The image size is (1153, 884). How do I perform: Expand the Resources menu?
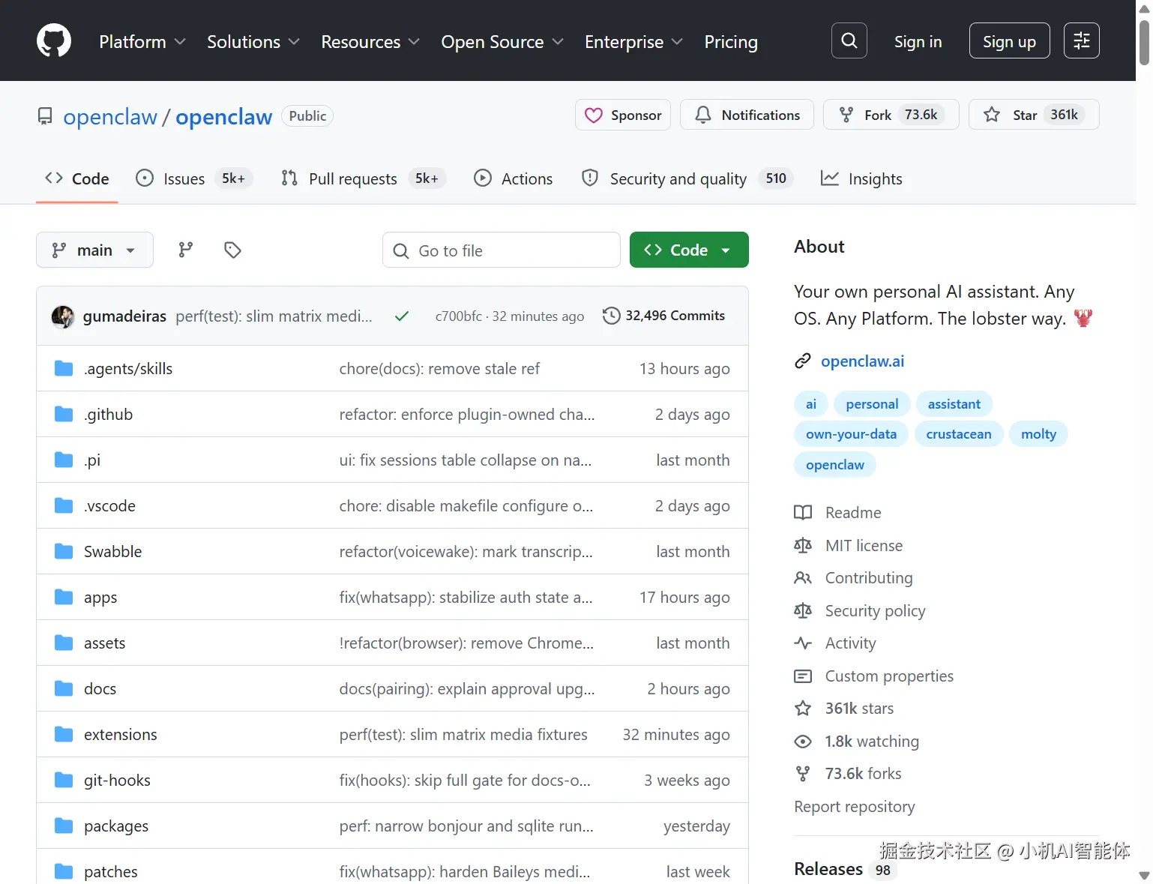tap(370, 42)
